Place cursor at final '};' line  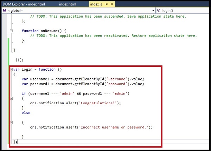click(x=15, y=142)
